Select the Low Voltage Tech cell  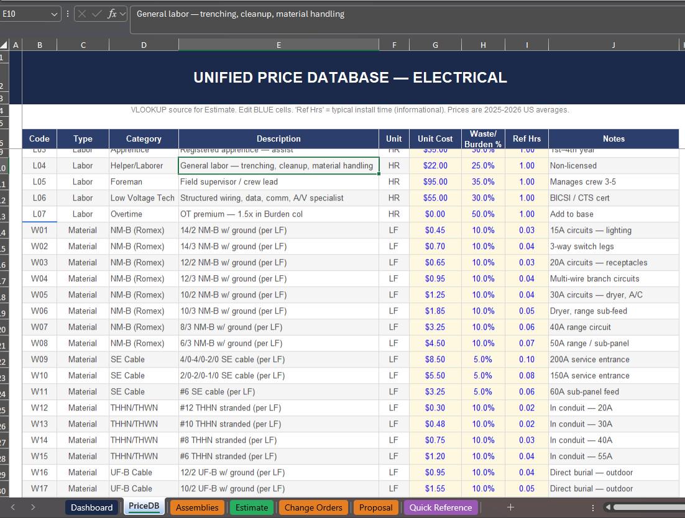pyautogui.click(x=144, y=198)
